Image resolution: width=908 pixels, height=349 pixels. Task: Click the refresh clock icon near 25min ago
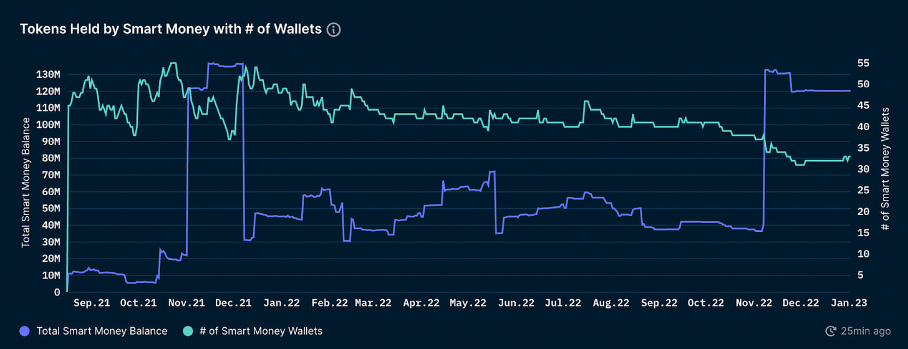831,331
